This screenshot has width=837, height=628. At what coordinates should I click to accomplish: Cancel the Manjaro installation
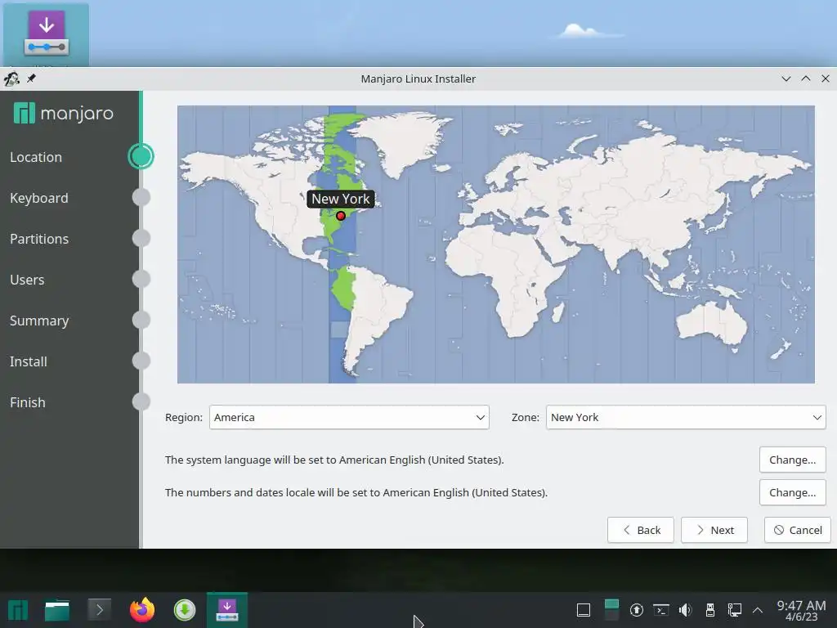[x=798, y=530]
